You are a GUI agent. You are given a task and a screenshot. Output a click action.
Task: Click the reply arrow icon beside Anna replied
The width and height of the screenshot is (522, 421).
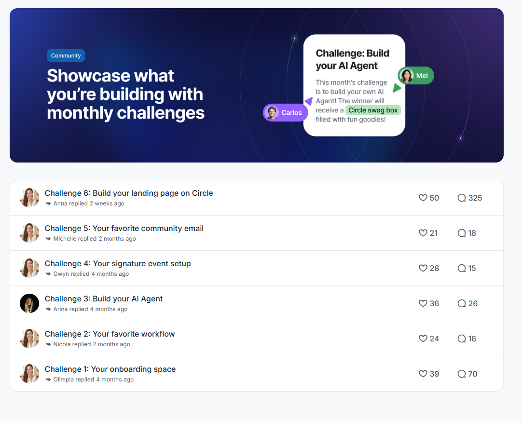point(48,204)
